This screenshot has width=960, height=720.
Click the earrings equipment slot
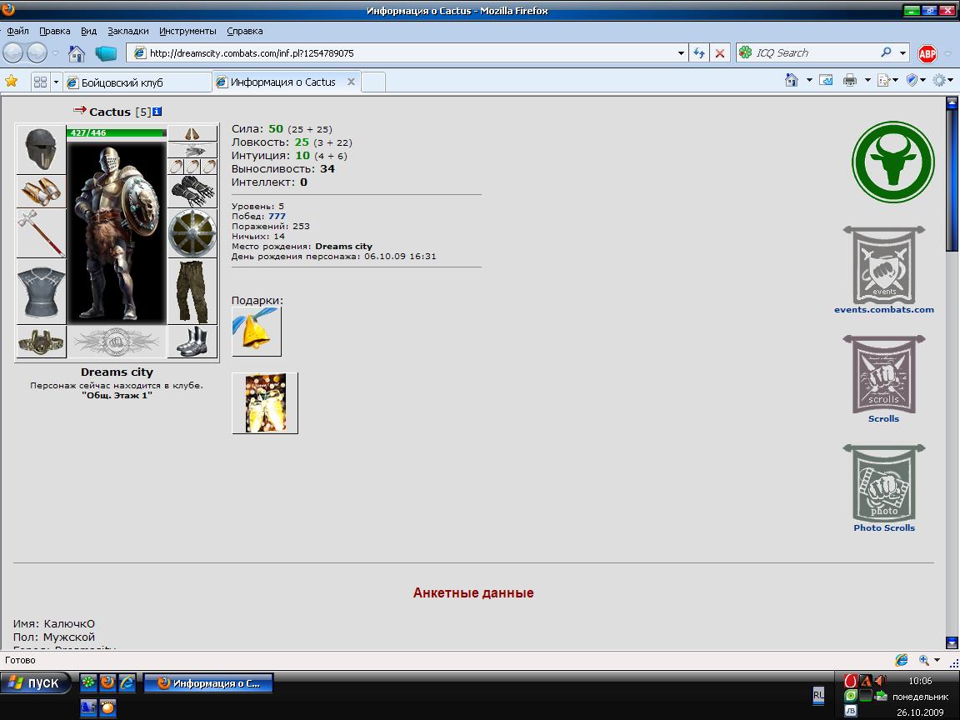(192, 132)
